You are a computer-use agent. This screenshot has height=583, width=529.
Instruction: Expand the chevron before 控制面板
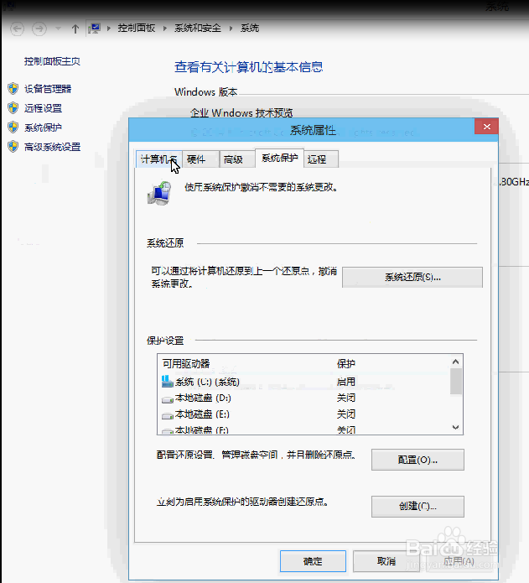tap(109, 29)
